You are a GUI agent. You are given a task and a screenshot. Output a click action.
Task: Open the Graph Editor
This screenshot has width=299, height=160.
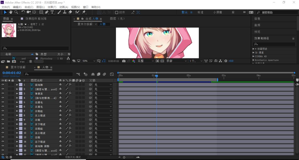(112, 74)
